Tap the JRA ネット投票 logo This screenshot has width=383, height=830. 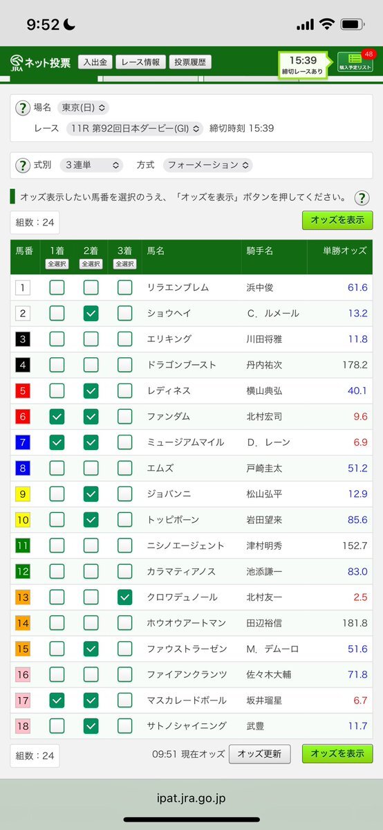tap(40, 62)
